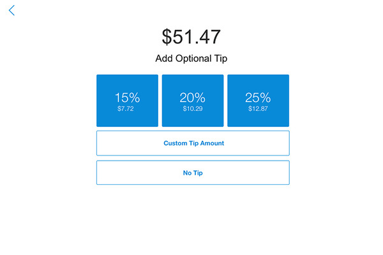Decline tipping with No Tip

tap(193, 173)
